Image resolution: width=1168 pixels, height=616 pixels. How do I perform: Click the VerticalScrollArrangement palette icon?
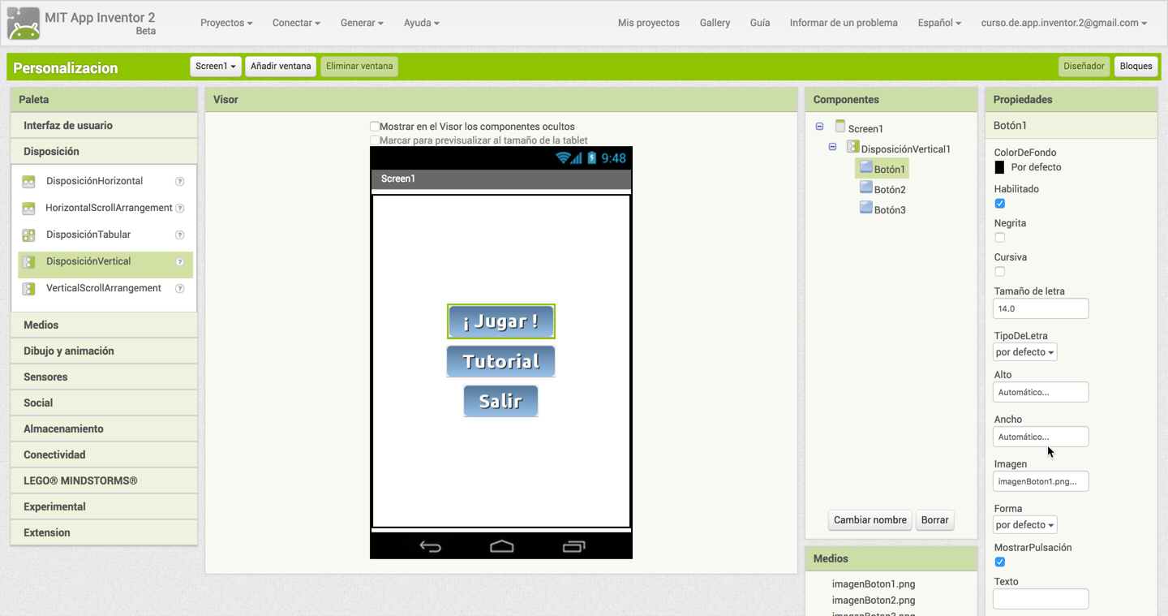click(28, 289)
